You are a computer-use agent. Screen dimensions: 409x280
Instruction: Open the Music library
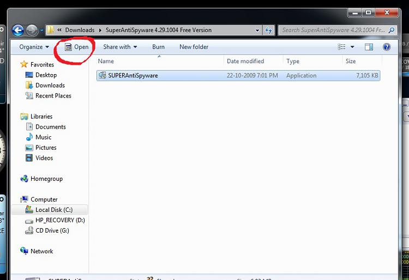43,137
